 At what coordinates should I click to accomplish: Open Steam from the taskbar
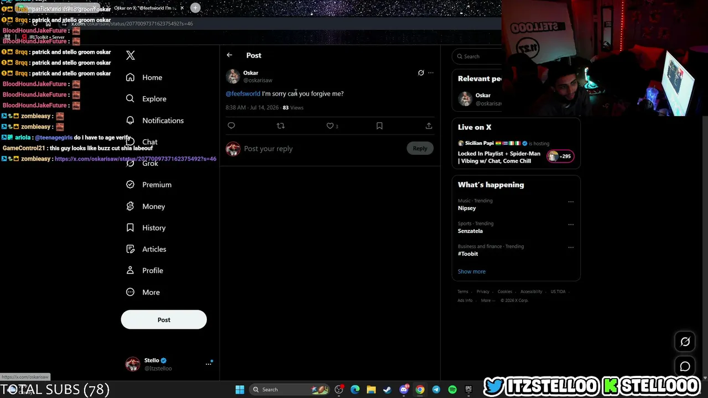click(x=387, y=390)
